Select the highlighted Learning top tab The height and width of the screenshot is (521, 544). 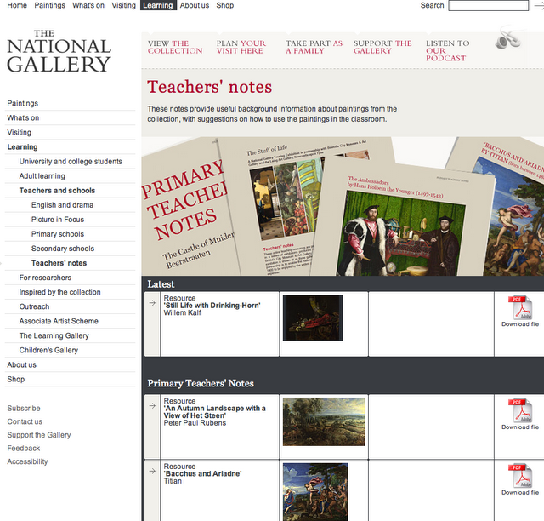[x=158, y=5]
